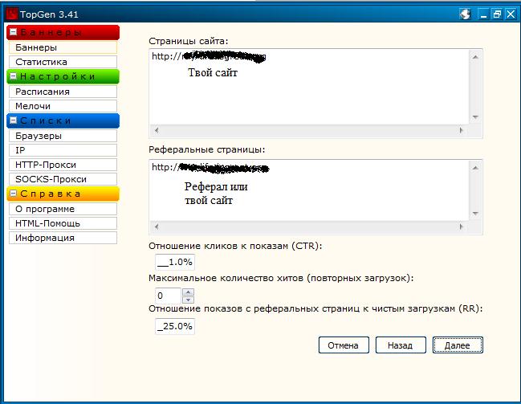Increase maximum hits with up spinner arrow
521x404 pixels.
point(189,292)
